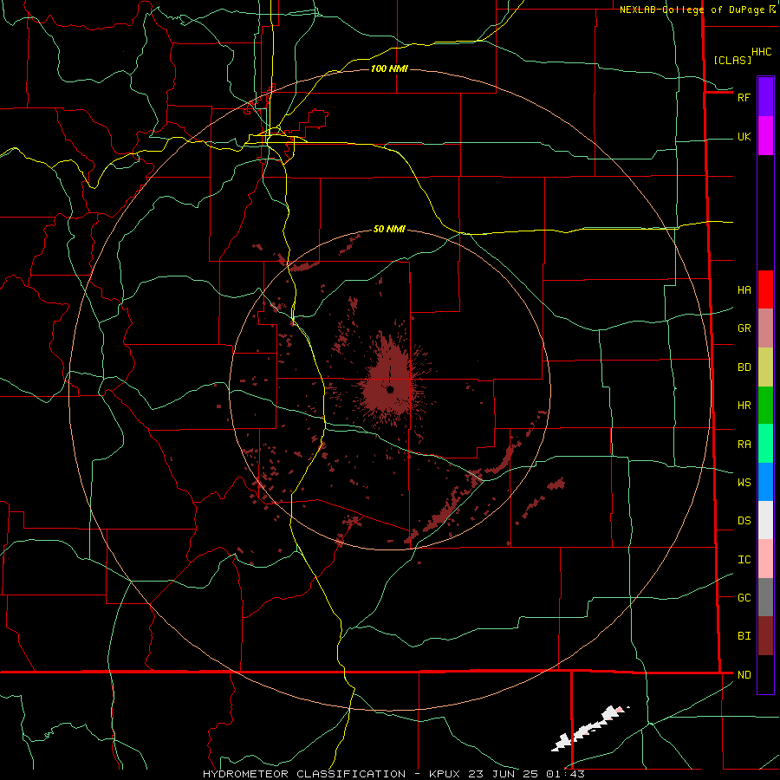Click the magenta UK color swatch

pyautogui.click(x=765, y=136)
